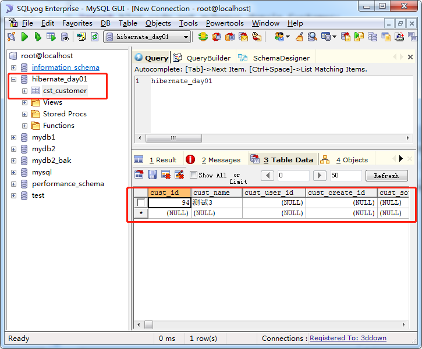422x349 pixels.
Task: Open the Favorites menu
Action: [x=77, y=23]
